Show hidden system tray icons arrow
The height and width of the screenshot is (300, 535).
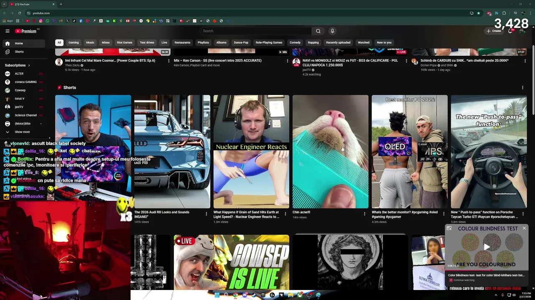pos(496,295)
